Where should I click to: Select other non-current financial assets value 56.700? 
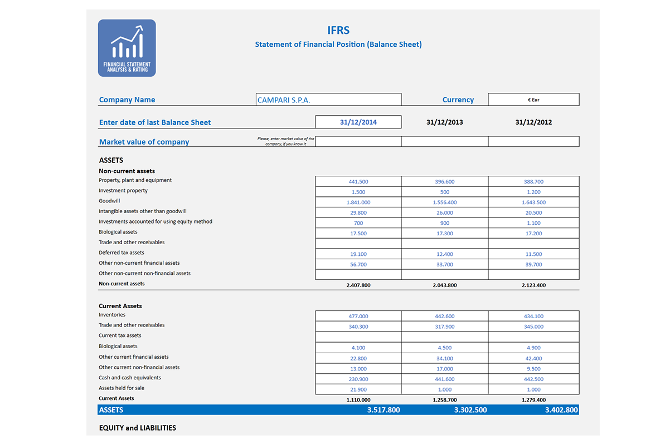point(358,265)
